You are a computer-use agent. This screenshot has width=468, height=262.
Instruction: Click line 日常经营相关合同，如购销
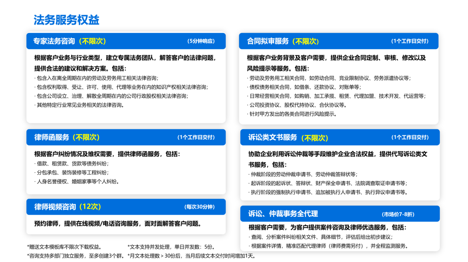click(336, 96)
